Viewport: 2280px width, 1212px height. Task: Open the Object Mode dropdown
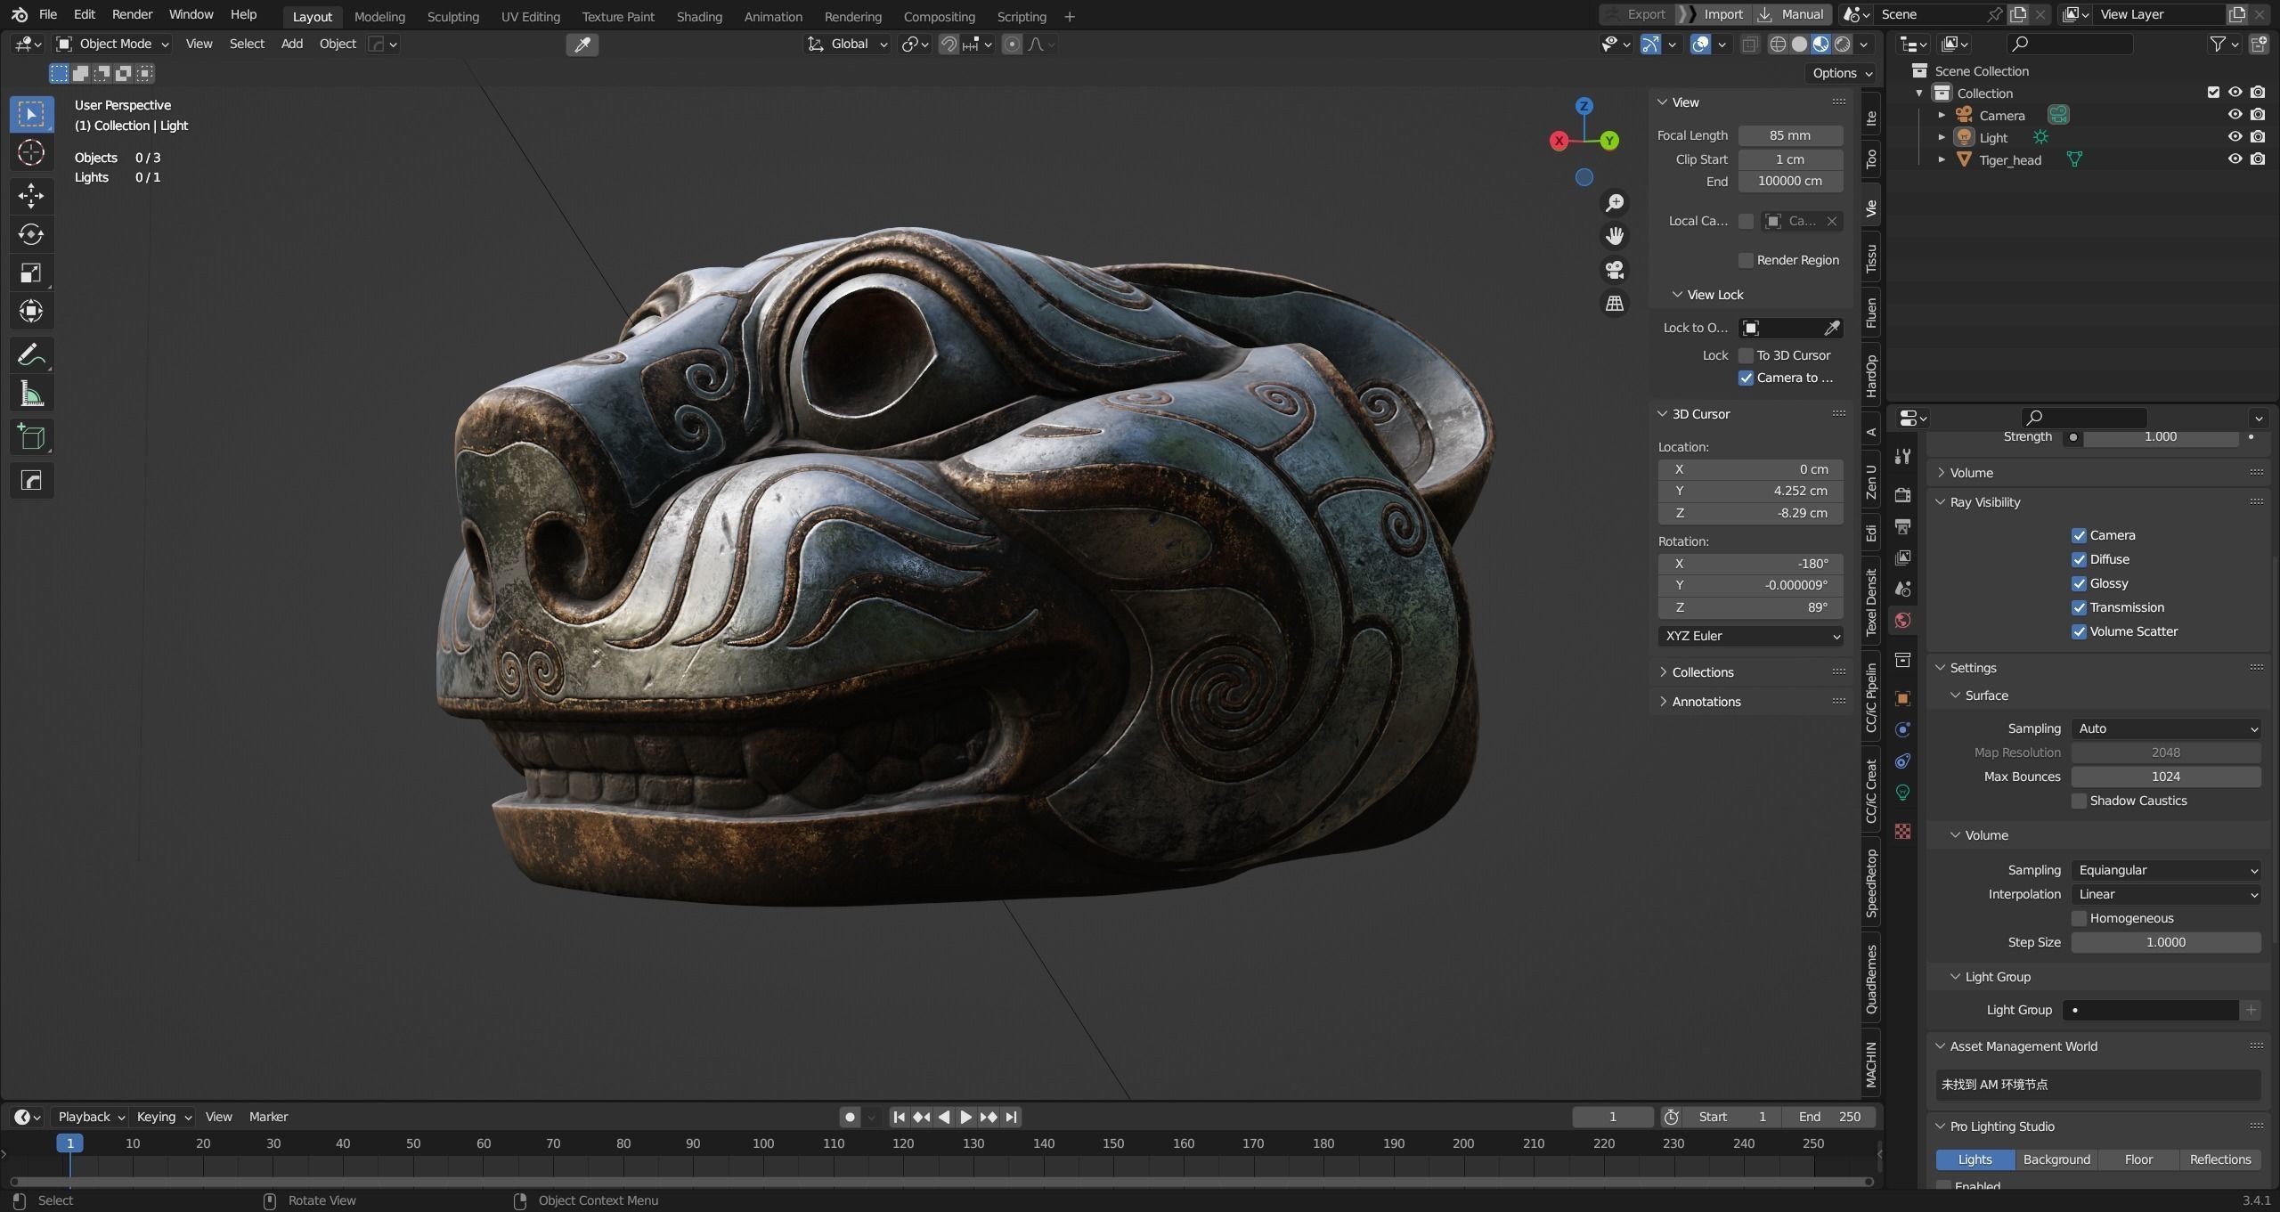(x=112, y=44)
